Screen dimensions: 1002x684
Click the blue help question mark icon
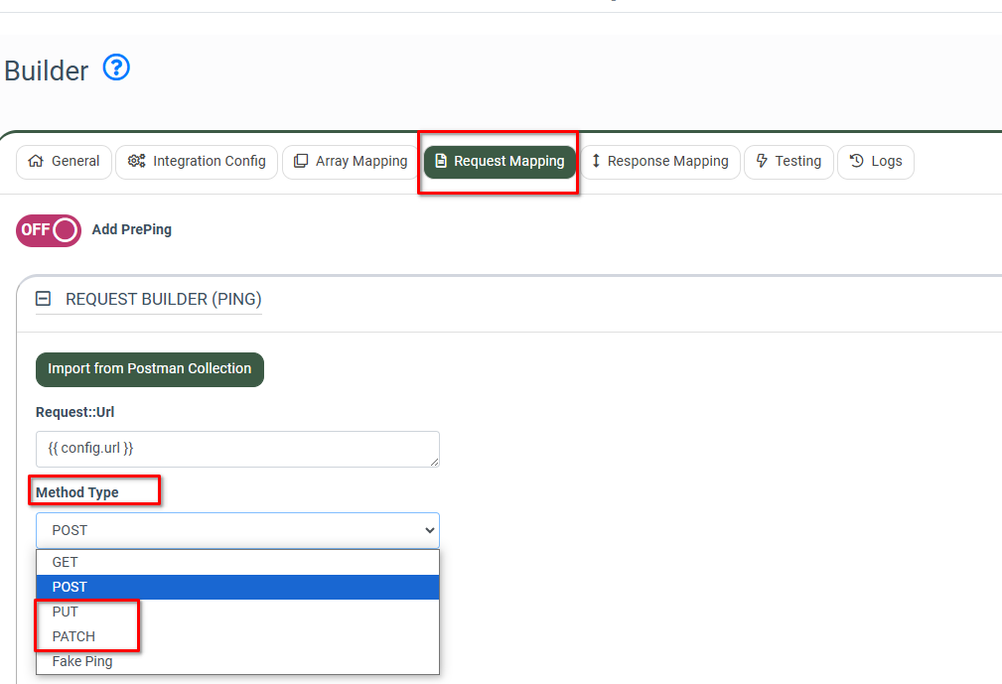coord(116,68)
